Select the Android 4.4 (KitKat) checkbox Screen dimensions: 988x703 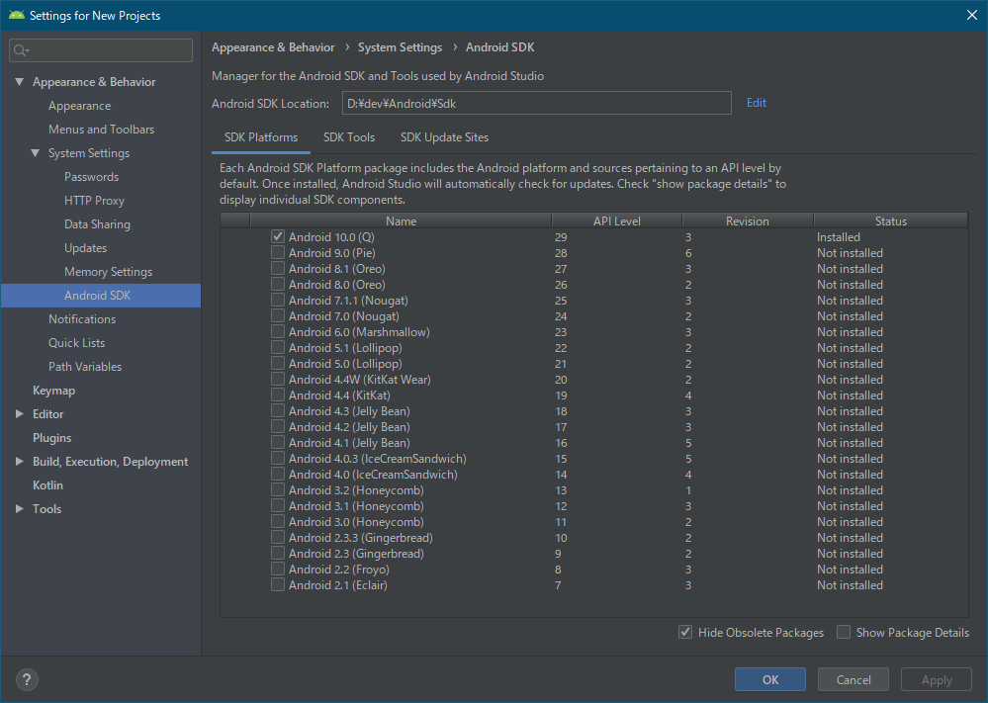click(x=278, y=395)
